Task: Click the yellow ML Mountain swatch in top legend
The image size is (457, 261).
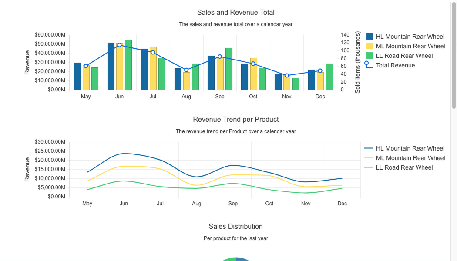Action: [x=370, y=46]
